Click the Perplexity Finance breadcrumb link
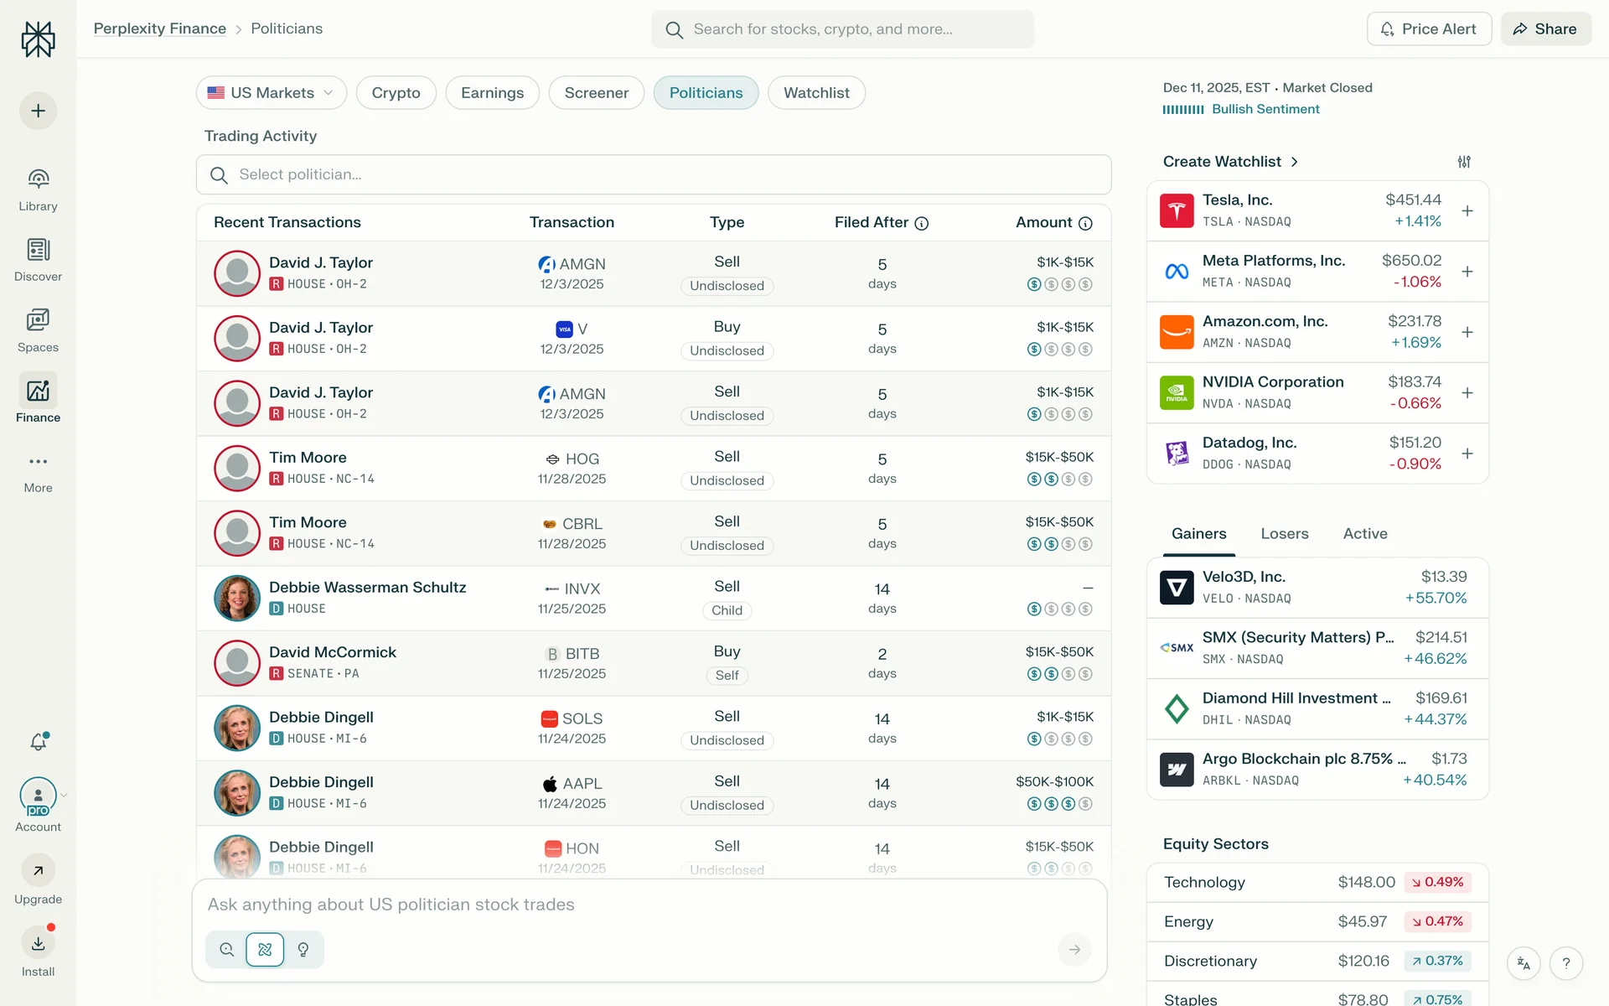This screenshot has height=1006, width=1609. (x=160, y=29)
